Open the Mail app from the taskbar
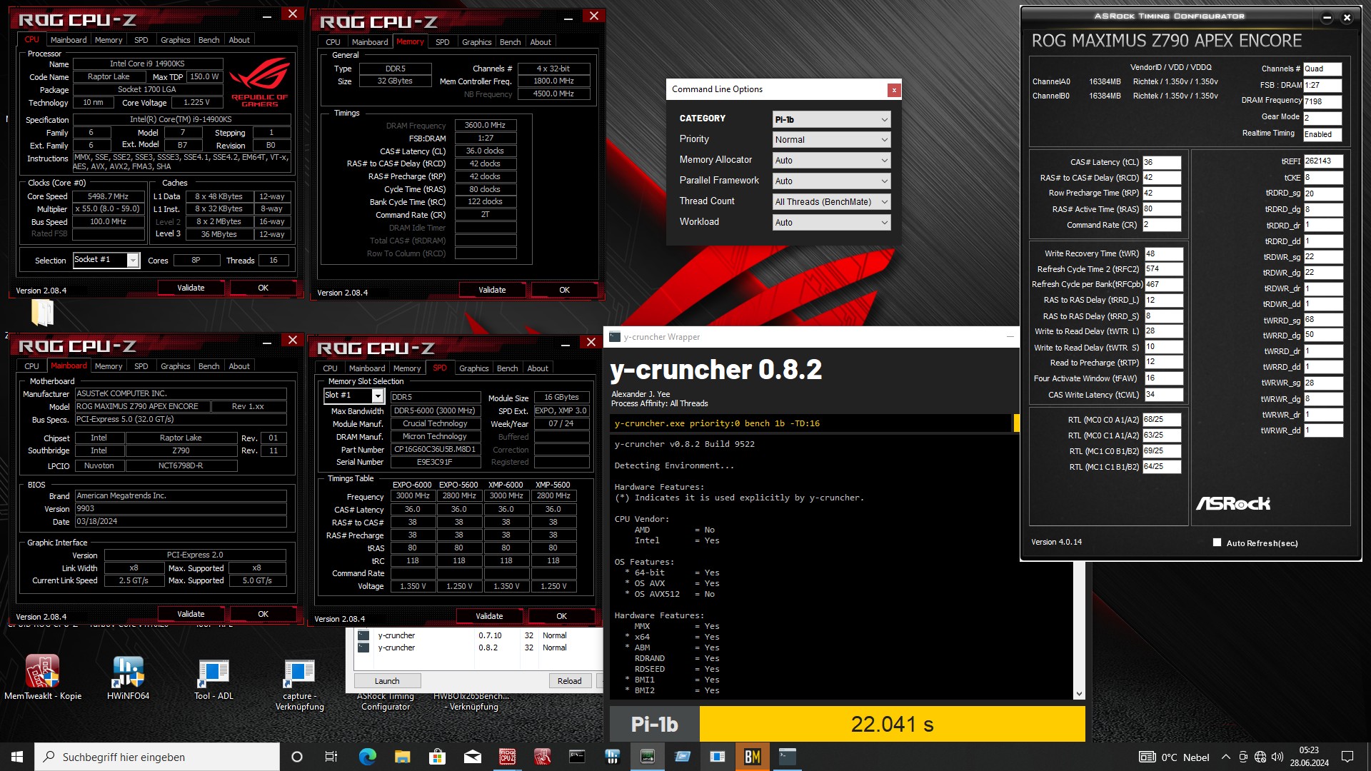Viewport: 1371px width, 771px height. tap(472, 757)
